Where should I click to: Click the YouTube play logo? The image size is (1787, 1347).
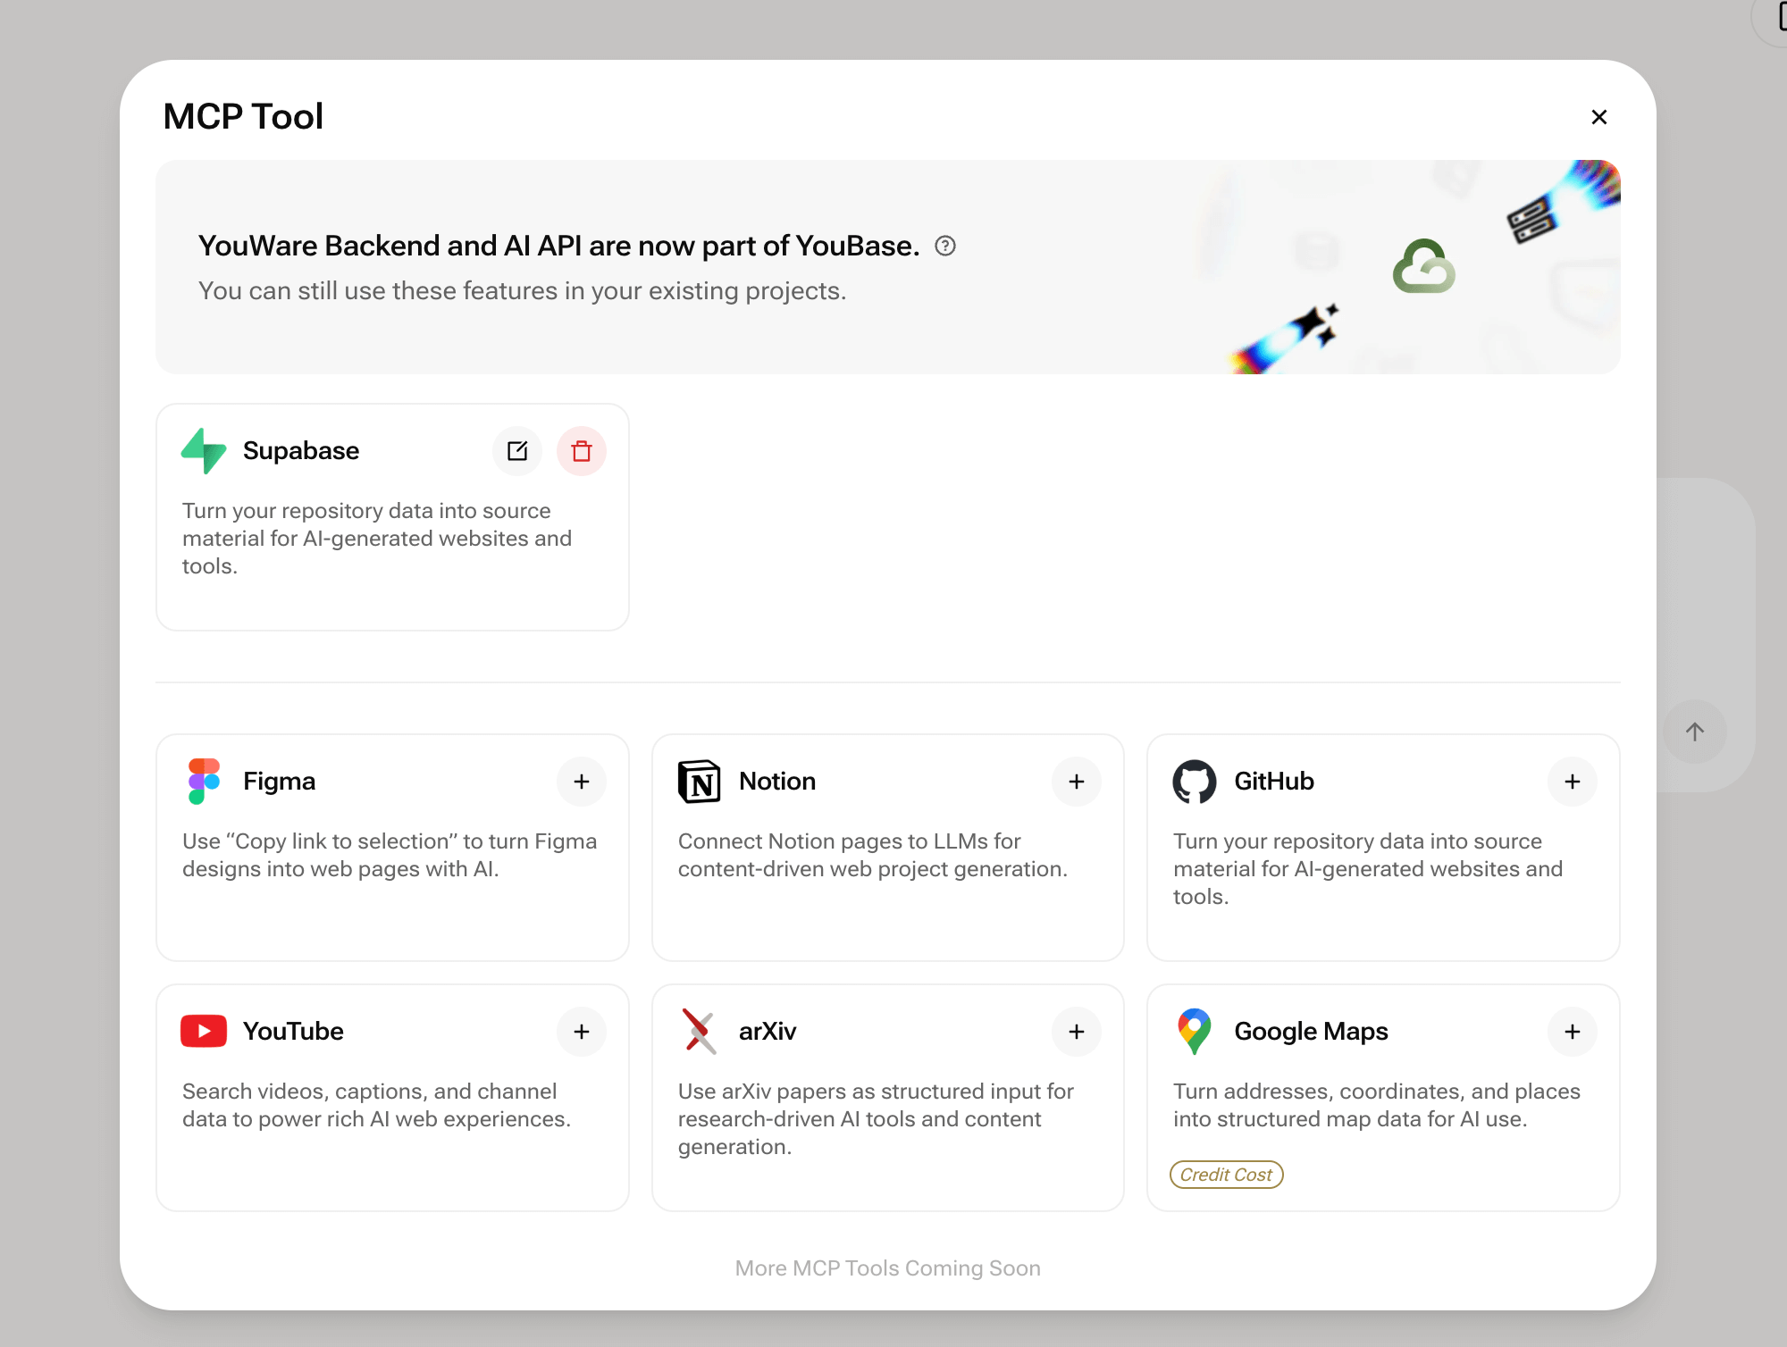[x=204, y=1031]
